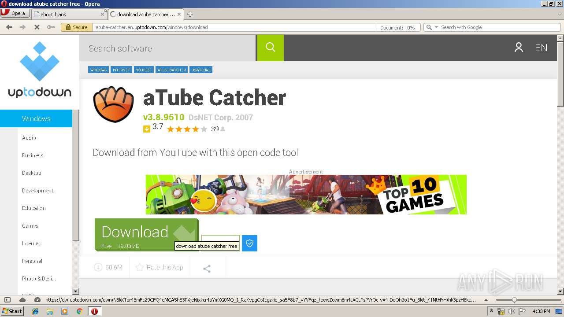
Task: Open the Business category
Action: 33,155
